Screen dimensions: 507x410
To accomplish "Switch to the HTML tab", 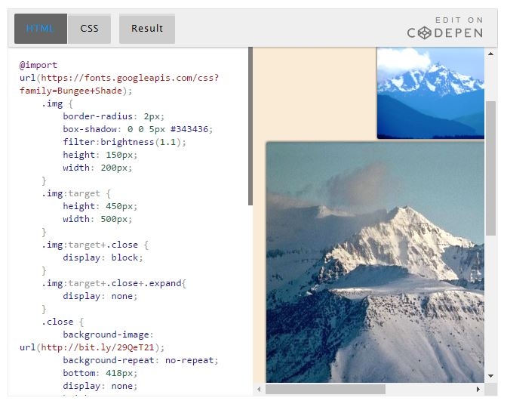I will pos(41,29).
